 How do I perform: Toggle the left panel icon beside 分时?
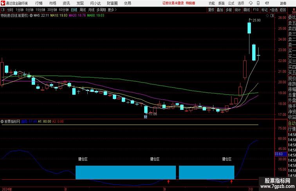click(x=3, y=10)
